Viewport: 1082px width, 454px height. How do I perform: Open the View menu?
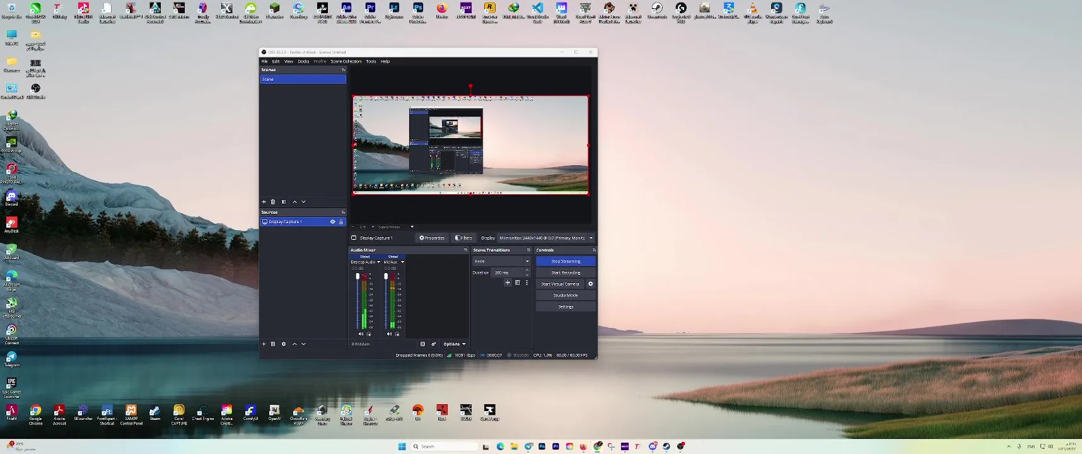pyautogui.click(x=289, y=61)
